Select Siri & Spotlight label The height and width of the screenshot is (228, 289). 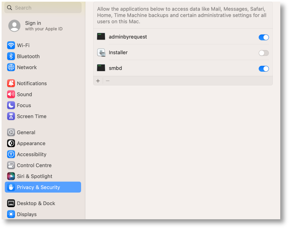click(35, 176)
